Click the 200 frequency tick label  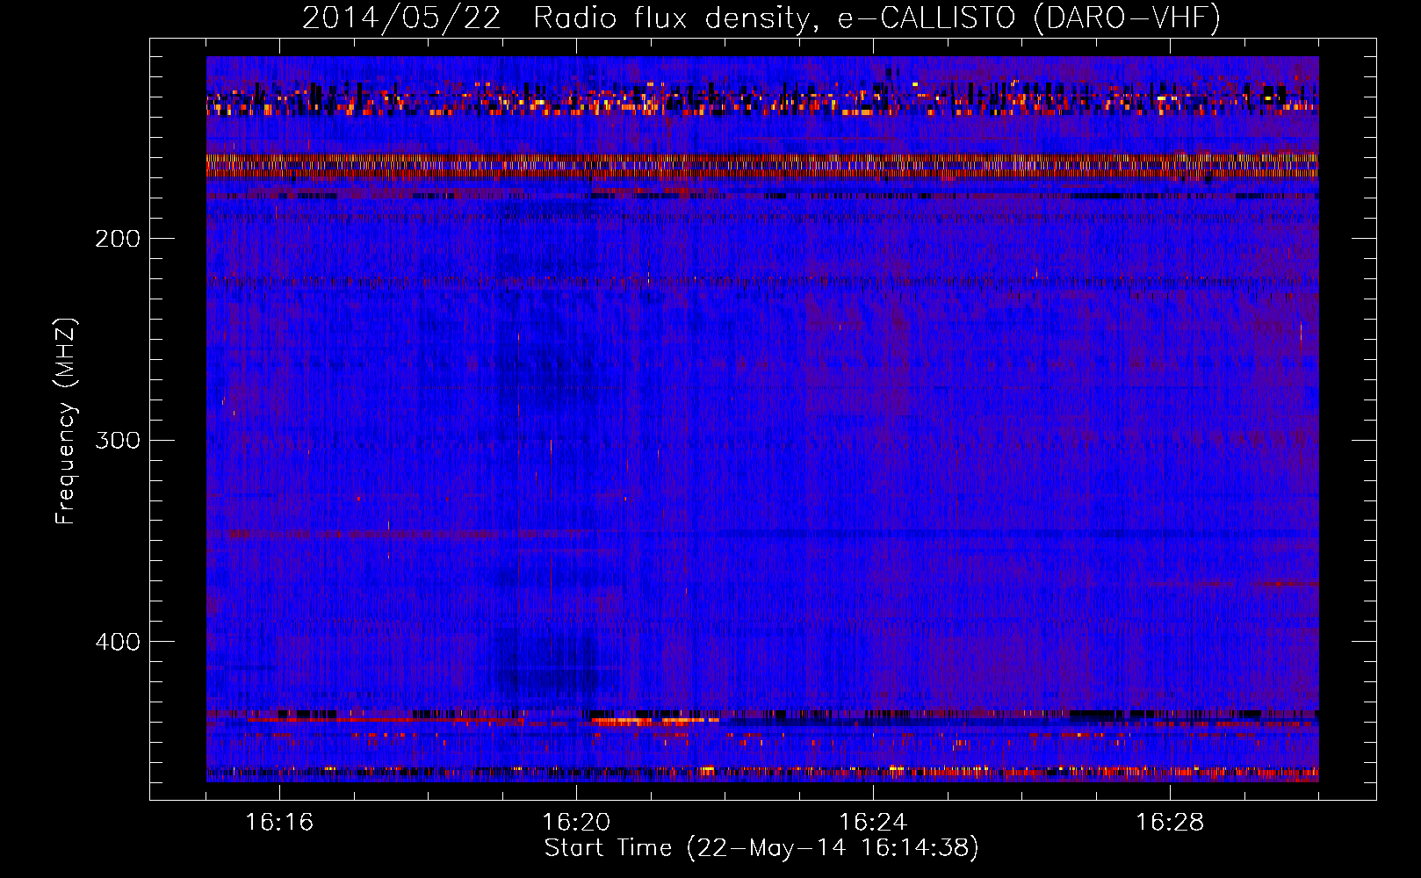(x=118, y=238)
